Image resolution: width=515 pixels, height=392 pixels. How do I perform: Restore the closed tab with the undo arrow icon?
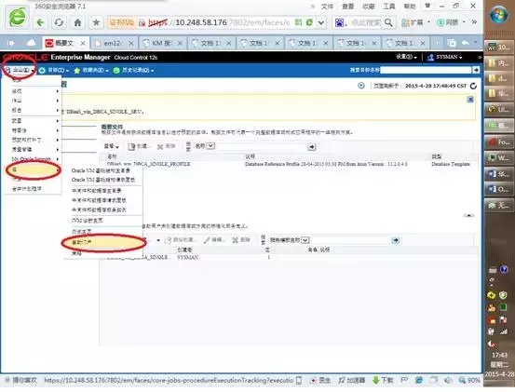pos(465,43)
